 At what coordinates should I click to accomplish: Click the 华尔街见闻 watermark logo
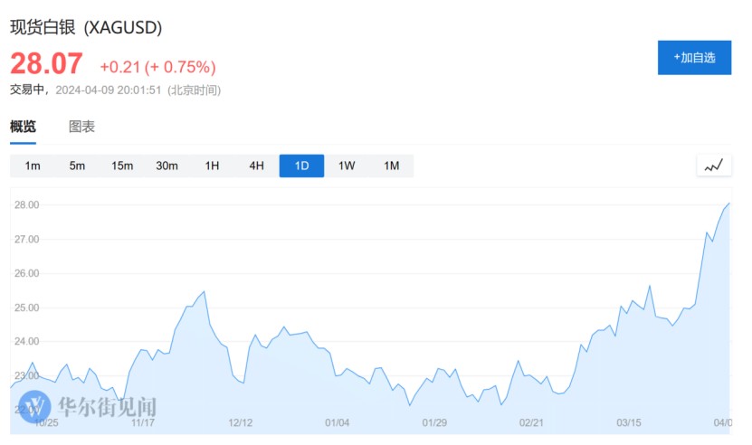[x=36, y=404]
